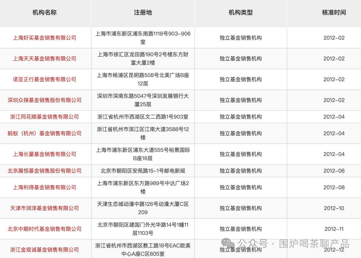Screen dimensions: 361x258
Task: Click date 2012-08 in 上海利得 row
Action: 334,187
